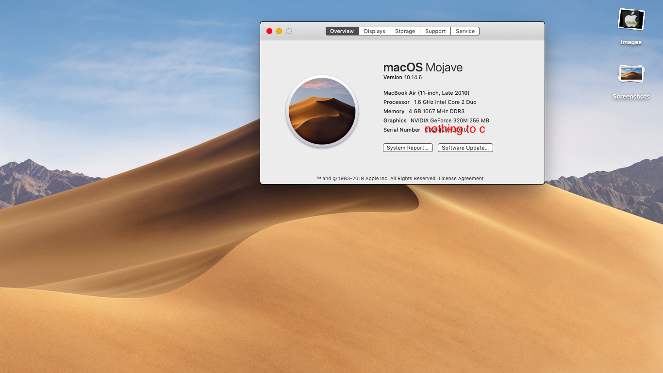
Task: Switch to the Overview tab
Action: tap(342, 31)
